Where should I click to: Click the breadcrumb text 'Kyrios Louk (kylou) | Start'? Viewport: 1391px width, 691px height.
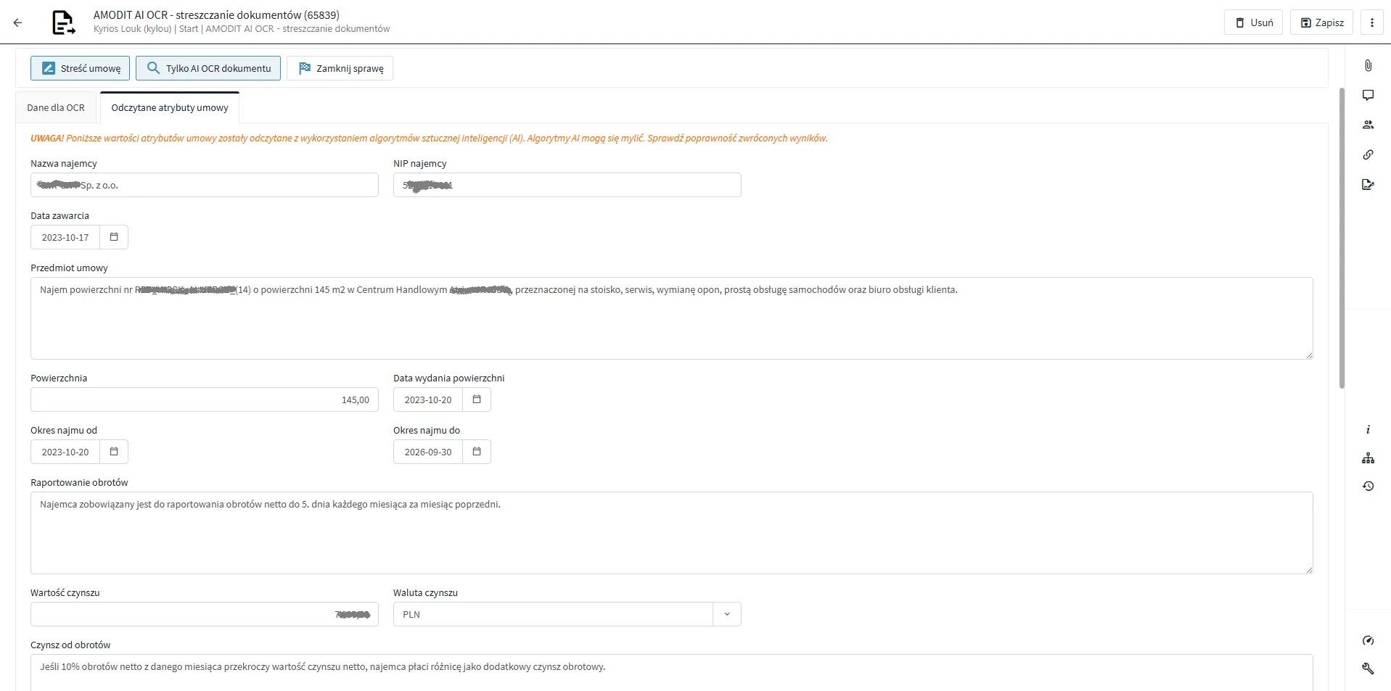[146, 29]
